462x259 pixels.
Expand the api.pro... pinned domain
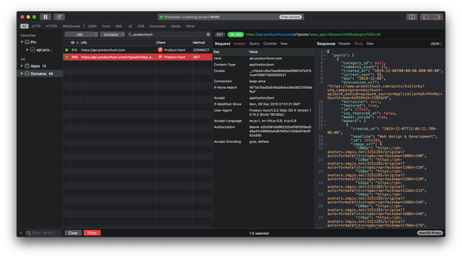(x=27, y=50)
